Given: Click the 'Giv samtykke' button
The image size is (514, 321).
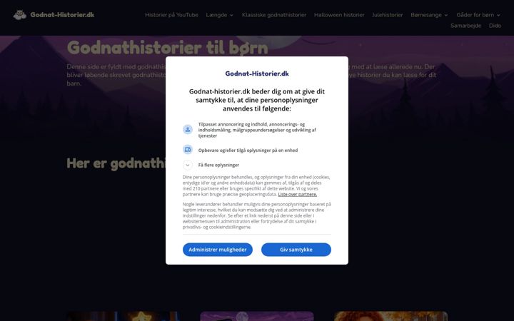Looking at the screenshot, I should pos(296,250).
